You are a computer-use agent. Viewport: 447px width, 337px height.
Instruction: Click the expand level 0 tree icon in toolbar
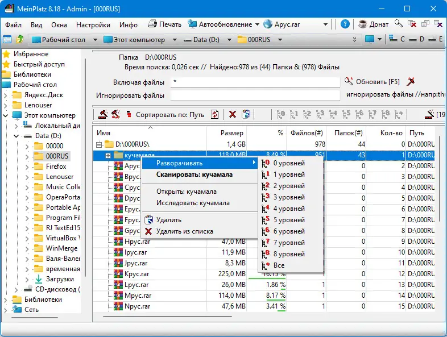281,115
